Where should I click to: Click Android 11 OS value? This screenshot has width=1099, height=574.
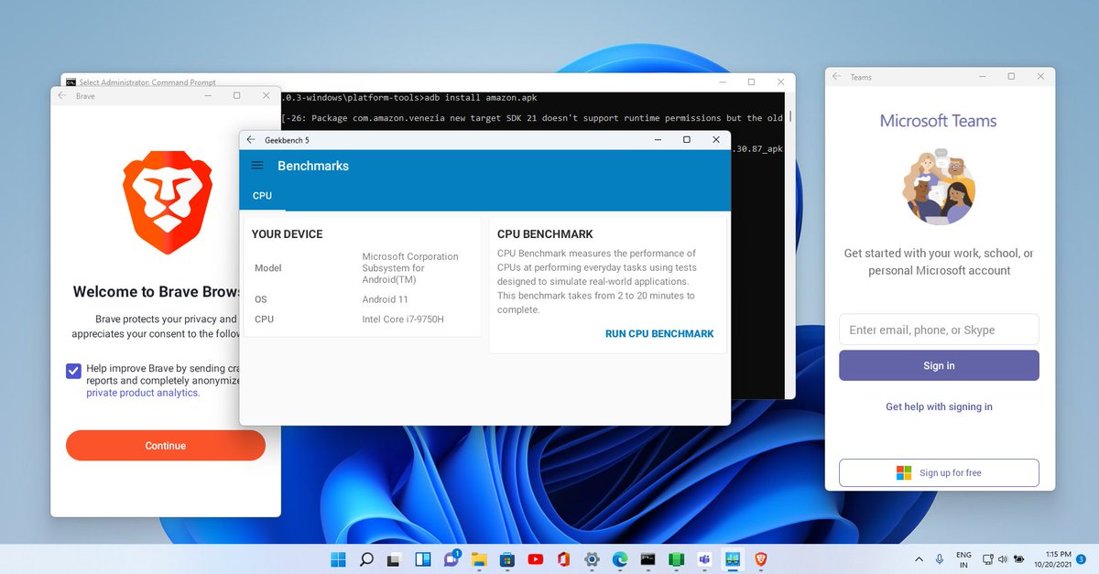pos(385,299)
